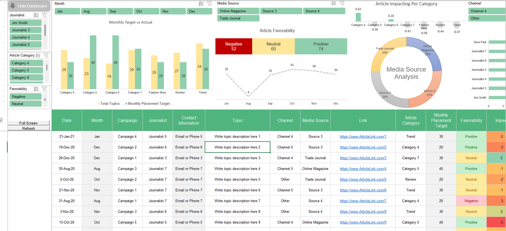Filter by Source 3 in Media Source slicer

point(281,11)
